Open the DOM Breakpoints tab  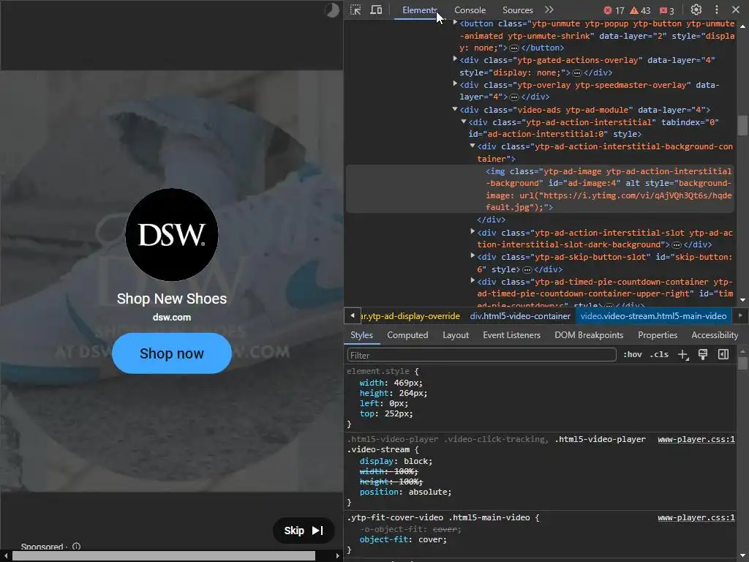point(589,335)
